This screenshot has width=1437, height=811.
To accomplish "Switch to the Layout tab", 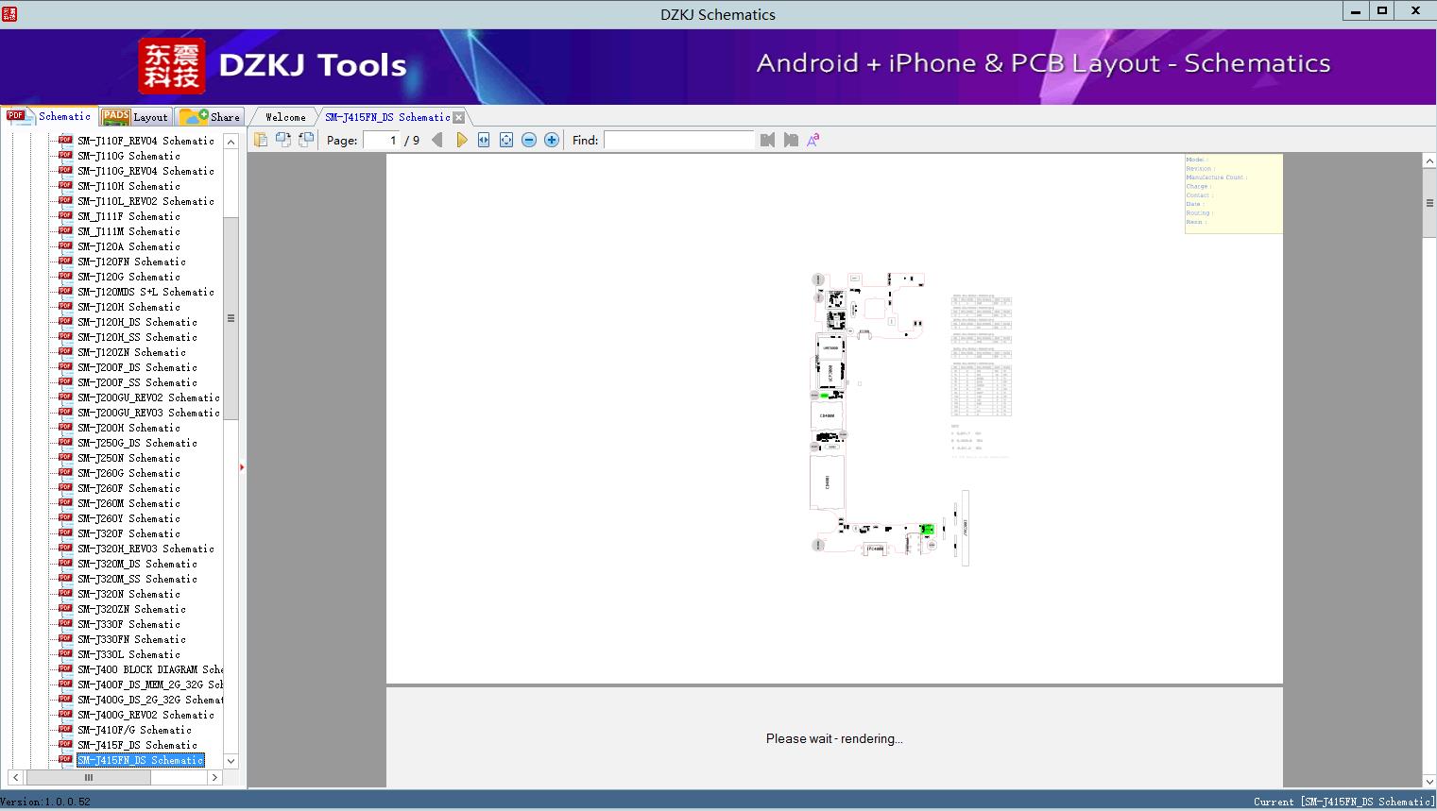I will click(135, 117).
